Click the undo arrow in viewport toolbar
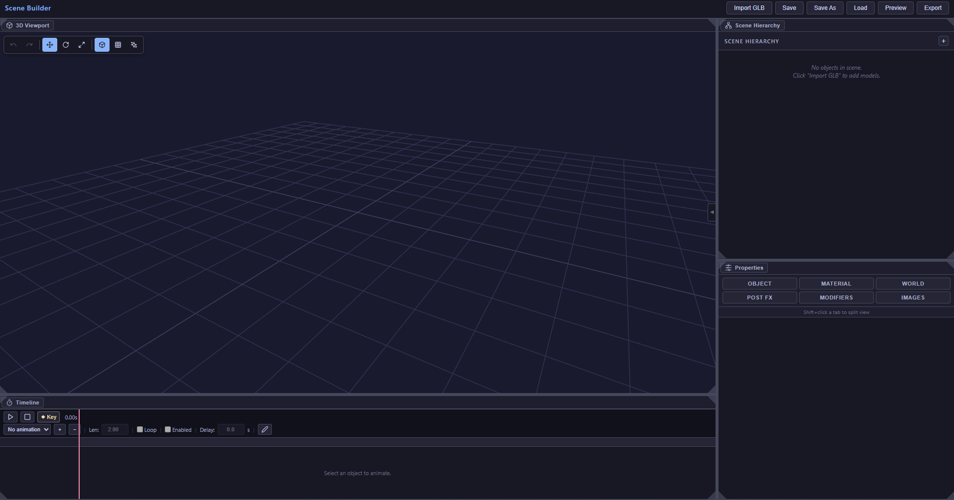Image resolution: width=954 pixels, height=500 pixels. (13, 45)
